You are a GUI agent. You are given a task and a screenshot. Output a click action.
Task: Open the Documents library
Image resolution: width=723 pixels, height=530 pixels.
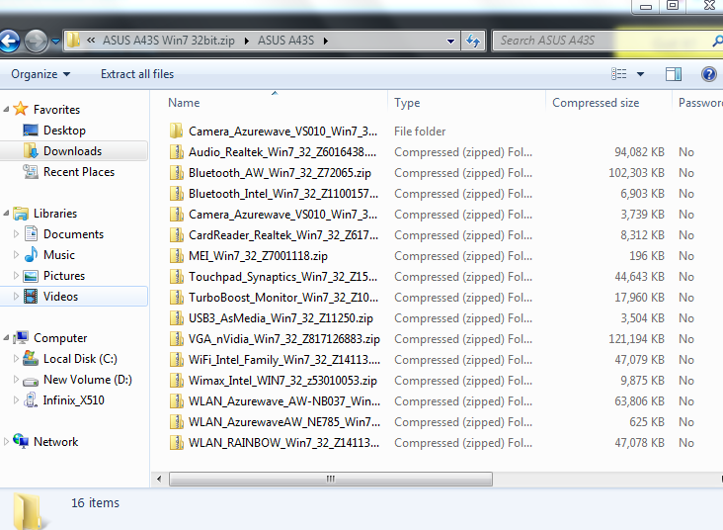pos(73,234)
